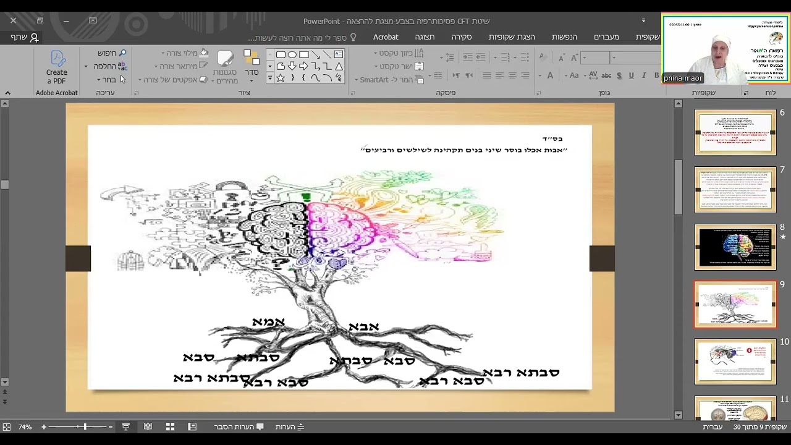This screenshot has width=791, height=445.
Task: Open the תצוגה (View) ribbon tab
Action: 425,37
